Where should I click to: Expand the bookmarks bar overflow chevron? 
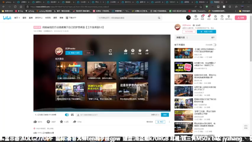235,11
